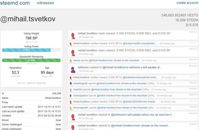Open withsmn profile link

[83, 67]
